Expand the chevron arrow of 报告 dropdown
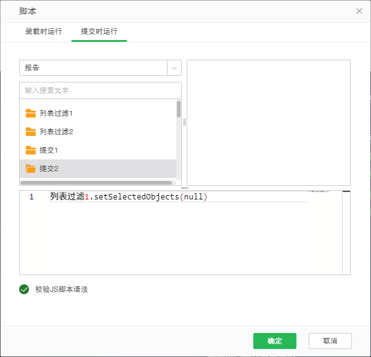Image resolution: width=371 pixels, height=357 pixels. click(x=174, y=68)
